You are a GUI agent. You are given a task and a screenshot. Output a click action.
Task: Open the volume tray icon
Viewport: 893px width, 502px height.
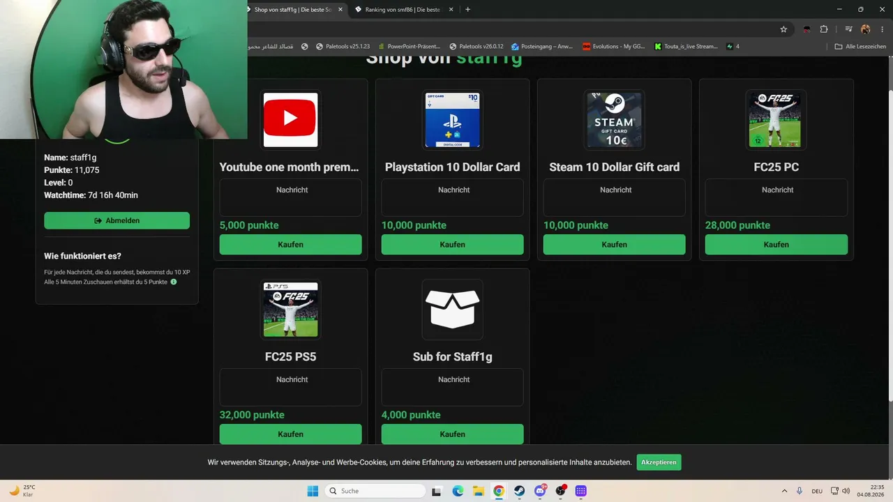click(846, 491)
